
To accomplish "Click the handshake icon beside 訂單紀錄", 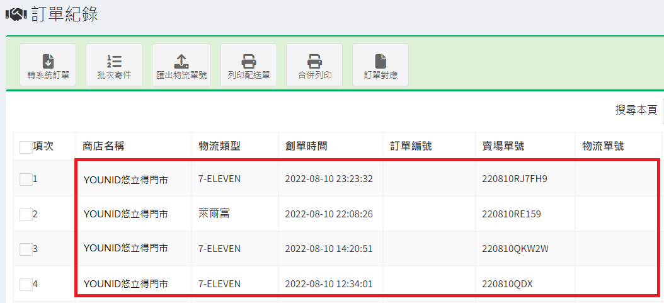I will 15,14.
